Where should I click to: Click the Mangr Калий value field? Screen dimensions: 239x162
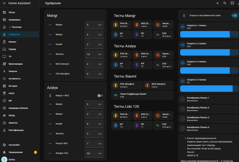pyautogui.click(x=94, y=44)
